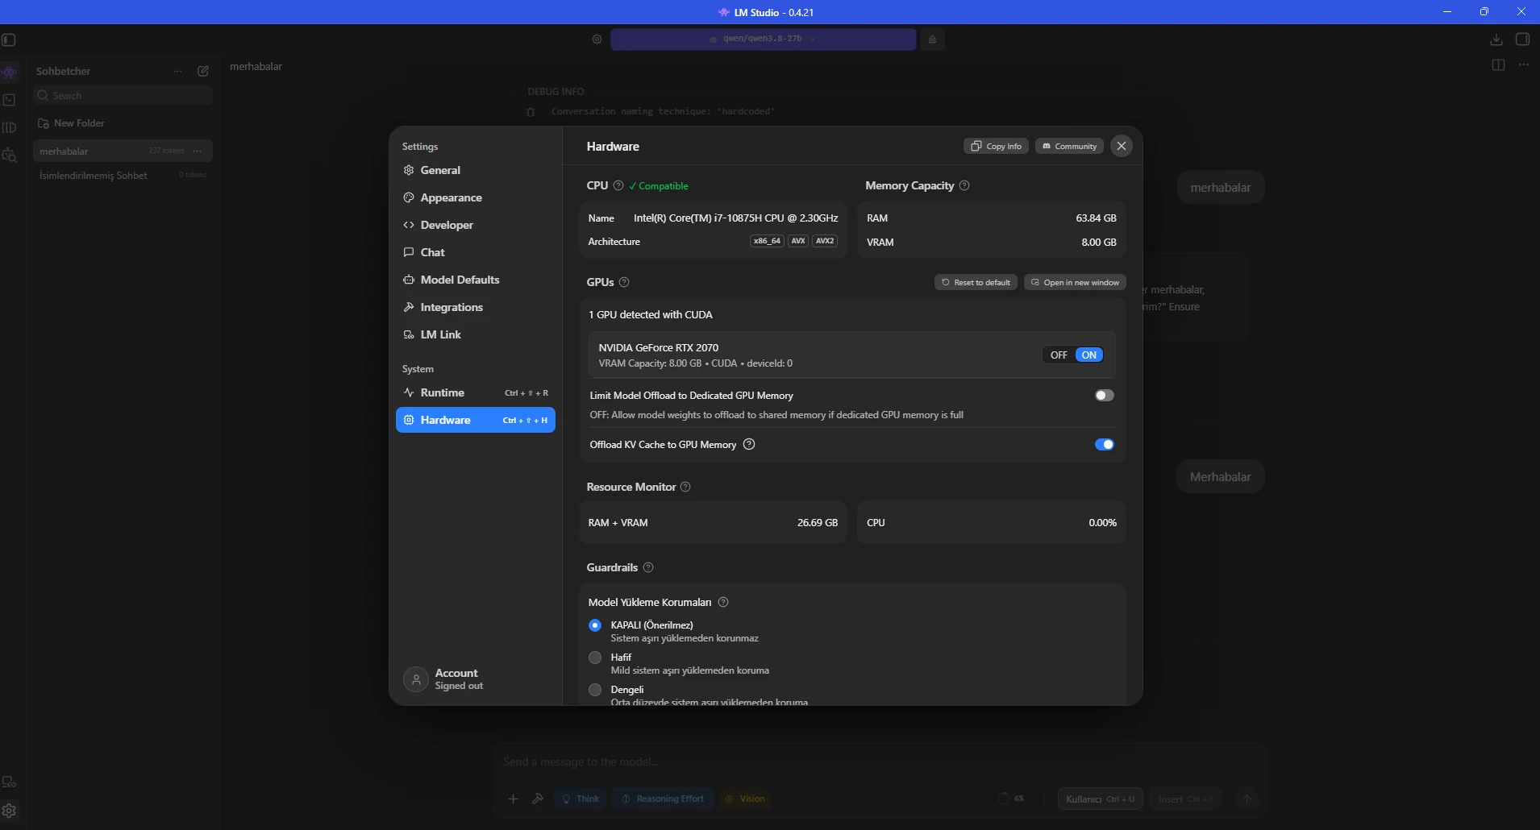Click New Folder in chat sidebar
This screenshot has height=830, width=1540.
pos(72,123)
